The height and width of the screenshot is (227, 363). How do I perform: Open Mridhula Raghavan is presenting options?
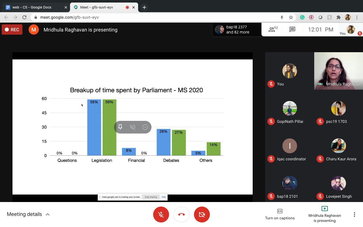(324, 214)
